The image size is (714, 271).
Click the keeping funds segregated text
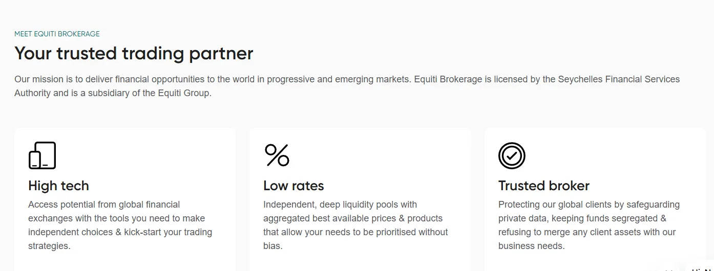point(603,218)
